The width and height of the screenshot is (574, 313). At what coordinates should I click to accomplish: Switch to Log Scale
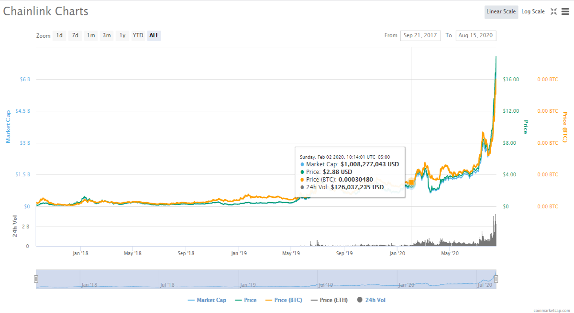[533, 11]
